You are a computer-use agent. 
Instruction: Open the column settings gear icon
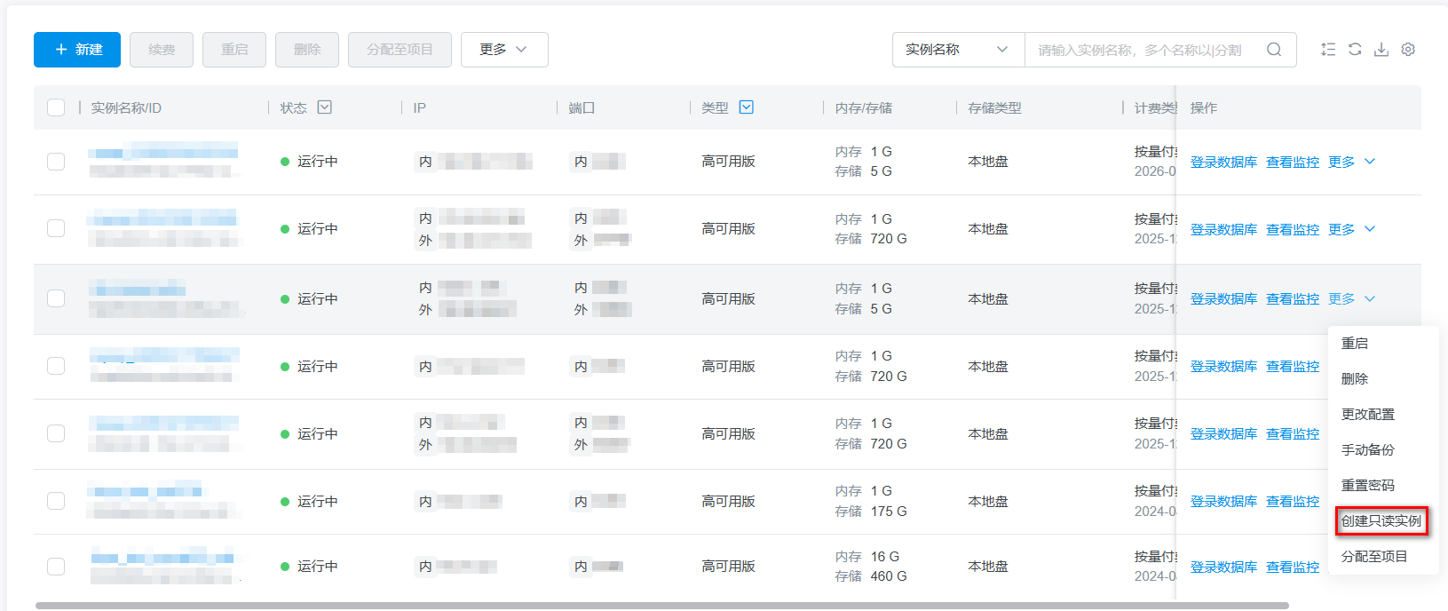tap(1408, 50)
